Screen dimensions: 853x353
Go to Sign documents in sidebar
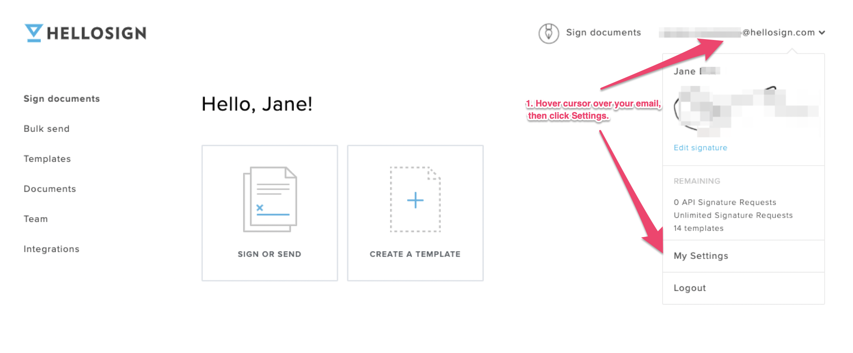[62, 99]
